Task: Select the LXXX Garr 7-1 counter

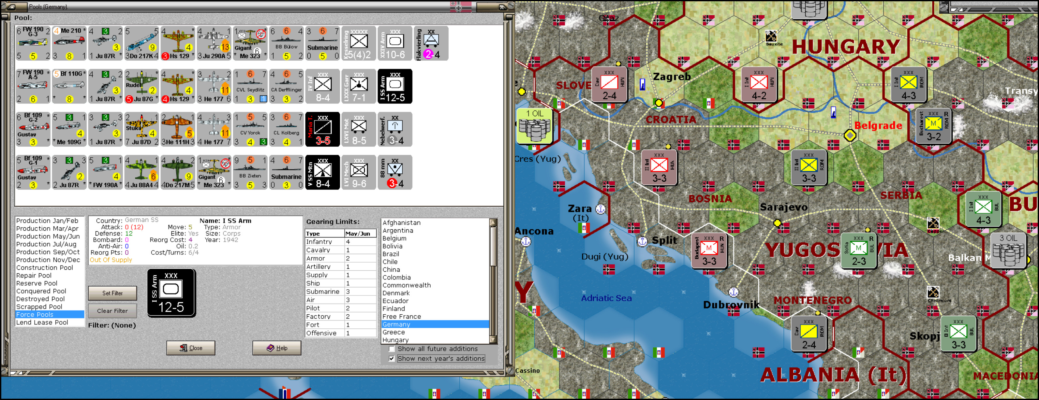Action: [x=359, y=86]
